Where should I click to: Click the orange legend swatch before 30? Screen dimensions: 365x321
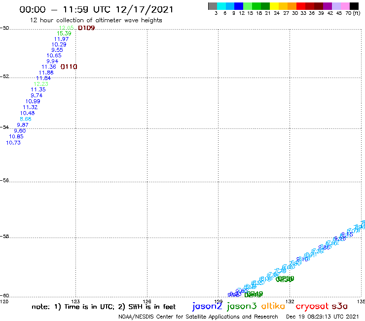point(292,6)
